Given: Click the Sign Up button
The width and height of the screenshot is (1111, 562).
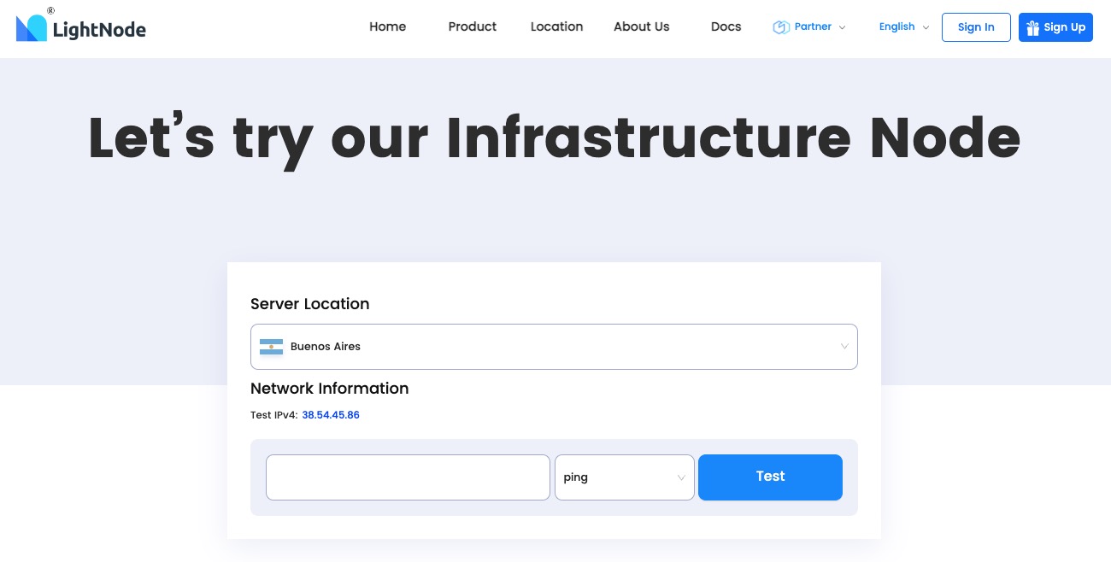Looking at the screenshot, I should tap(1055, 27).
